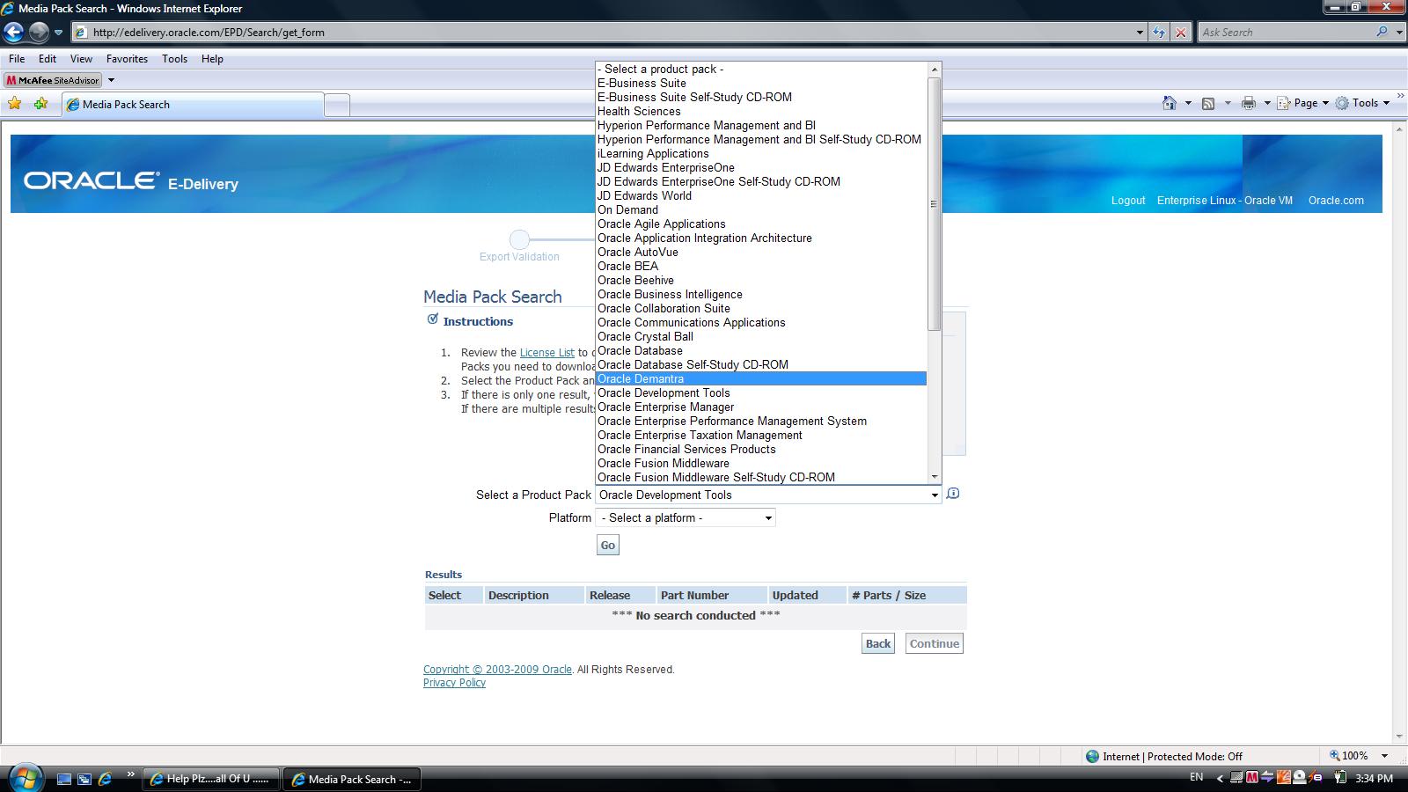Click the Ask Search input box
This screenshot has width=1408, height=792.
[1285, 33]
